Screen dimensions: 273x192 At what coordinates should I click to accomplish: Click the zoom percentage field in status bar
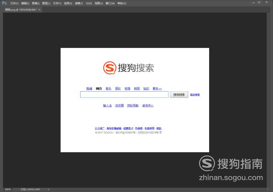coord(8,189)
